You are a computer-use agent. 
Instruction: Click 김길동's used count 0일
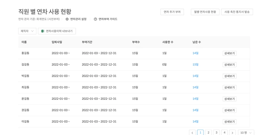(x=165, y=64)
